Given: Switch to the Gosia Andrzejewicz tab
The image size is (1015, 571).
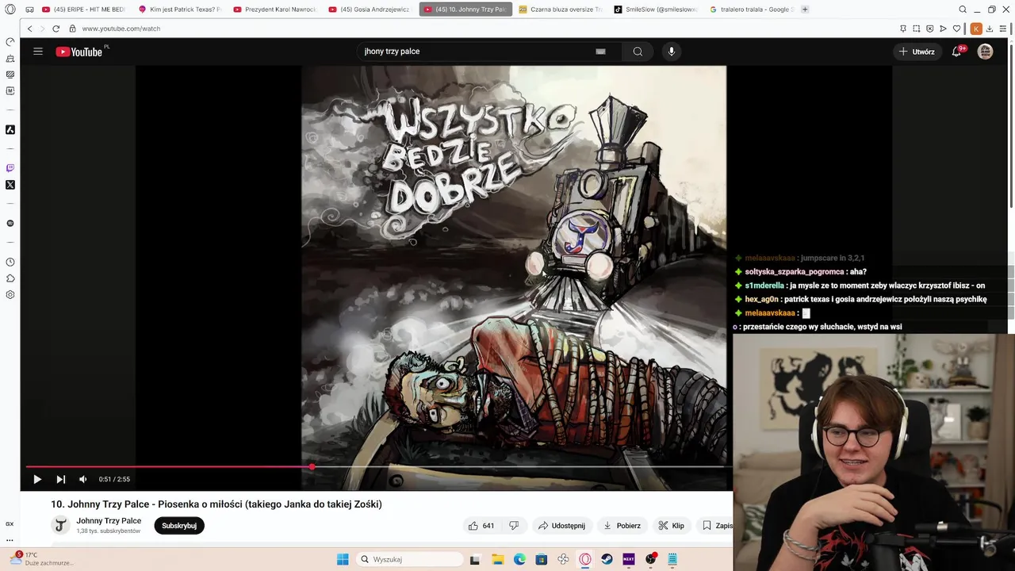Looking at the screenshot, I should 370,10.
